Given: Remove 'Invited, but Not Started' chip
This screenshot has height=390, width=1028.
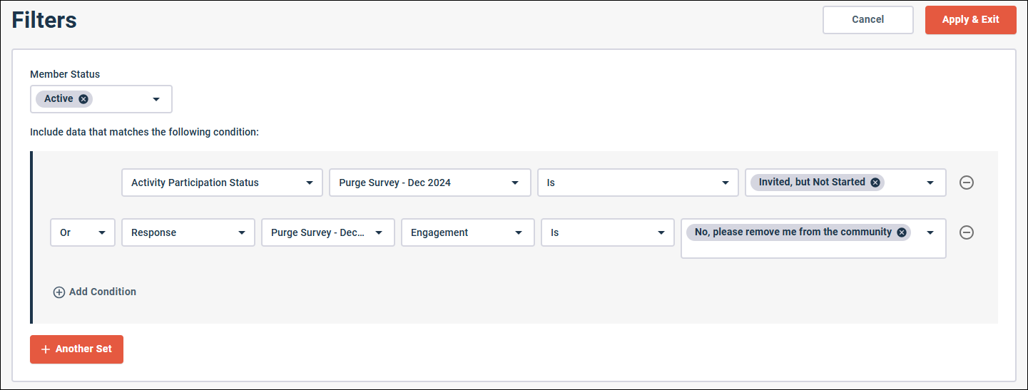Looking at the screenshot, I should click(875, 183).
